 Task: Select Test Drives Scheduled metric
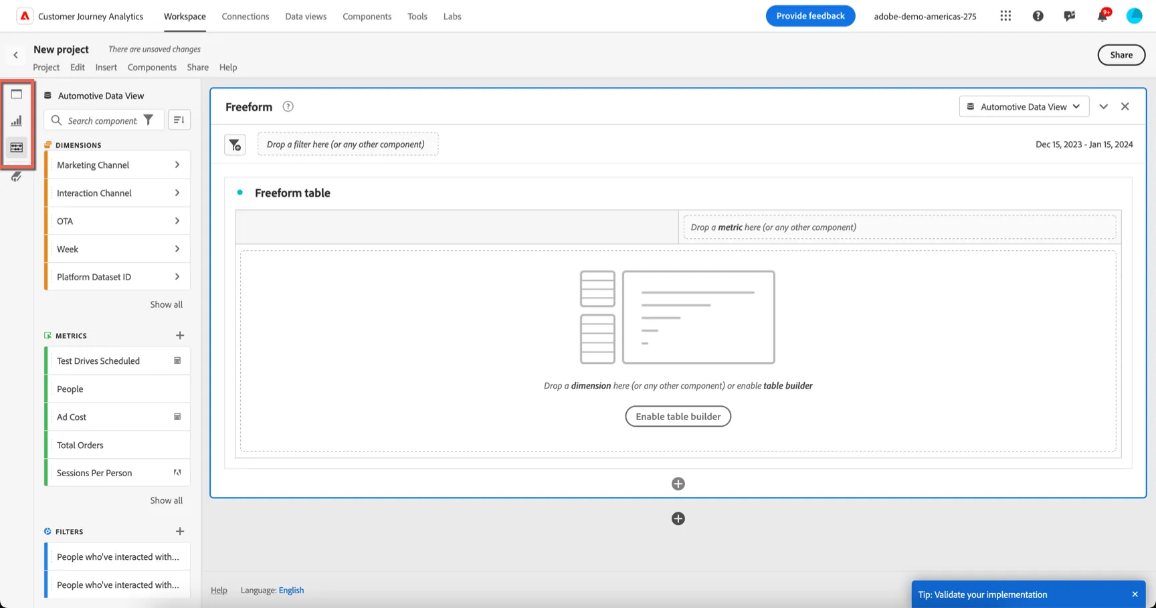118,361
